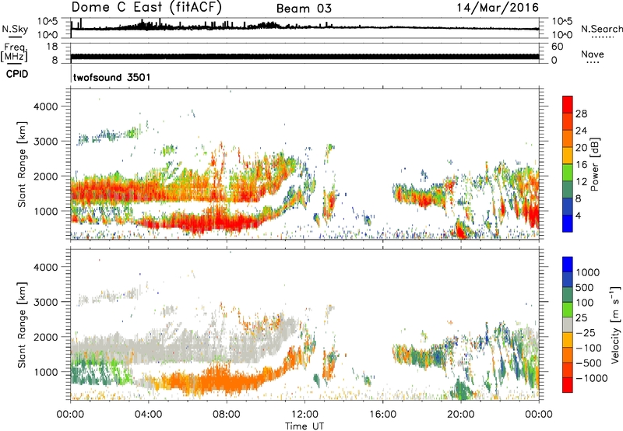This screenshot has width=623, height=431.
Task: Click the '10^5' left tick of sky noise panel
Action: coord(48,22)
